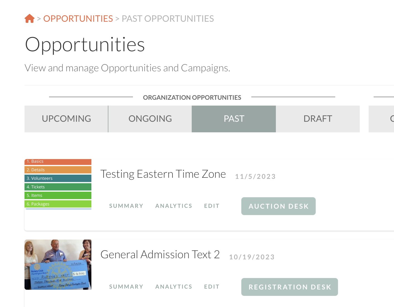Open the General Admission Text 2 title
Image resolution: width=394 pixels, height=307 pixels.
[x=160, y=255]
